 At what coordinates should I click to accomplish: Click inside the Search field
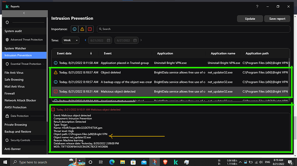point(193,29)
